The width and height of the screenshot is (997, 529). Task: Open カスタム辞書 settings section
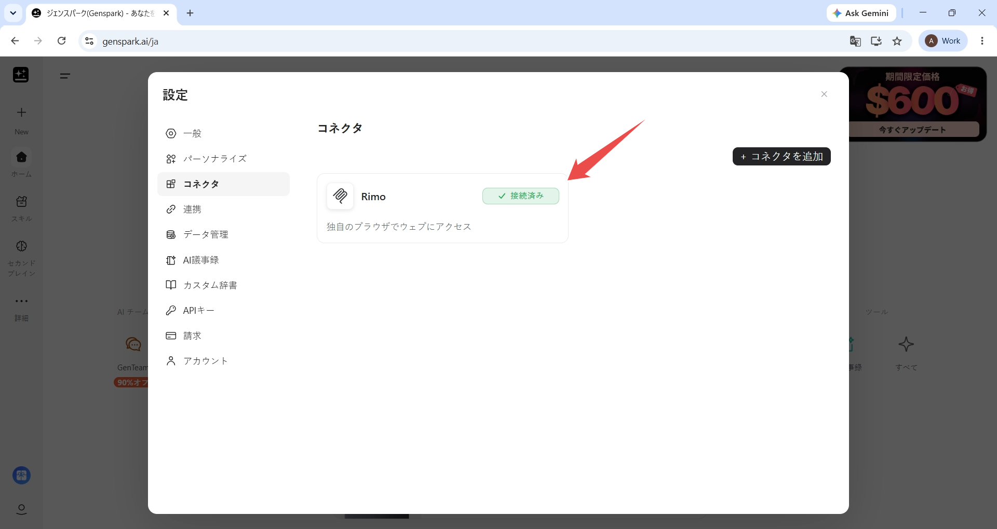click(223, 285)
